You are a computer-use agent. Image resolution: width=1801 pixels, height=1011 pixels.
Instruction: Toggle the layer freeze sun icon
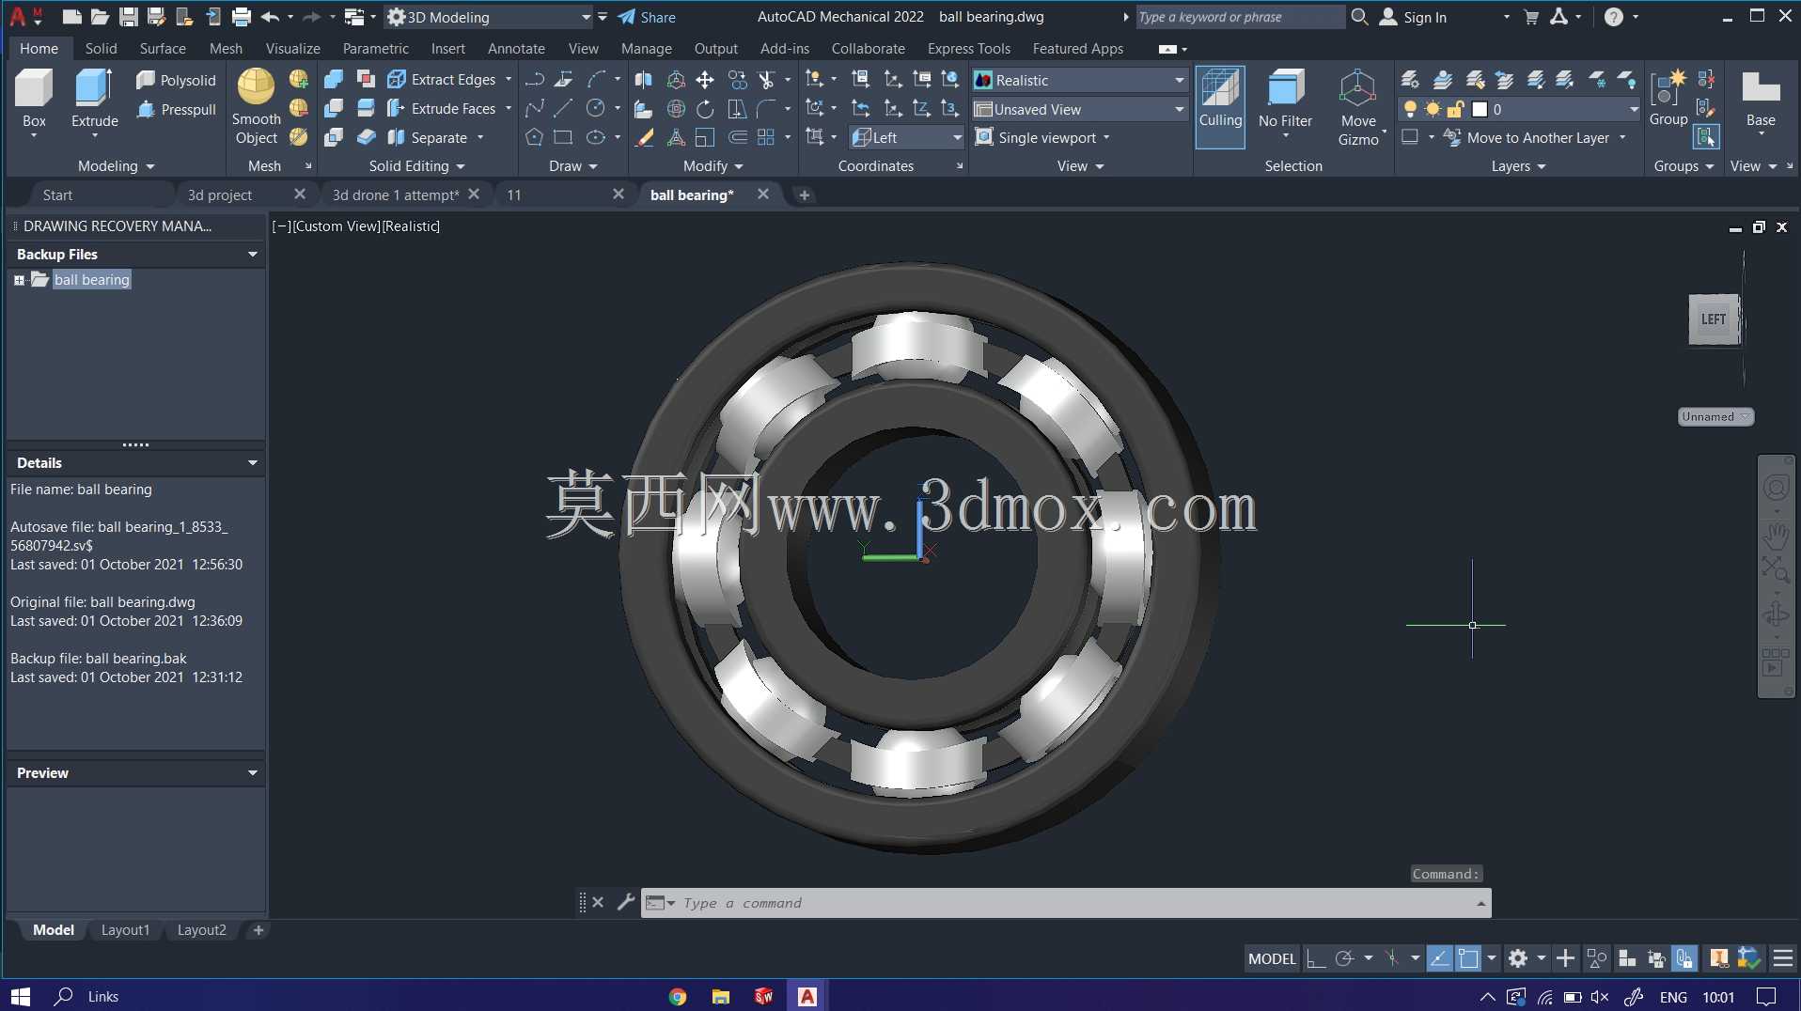[x=1433, y=109]
